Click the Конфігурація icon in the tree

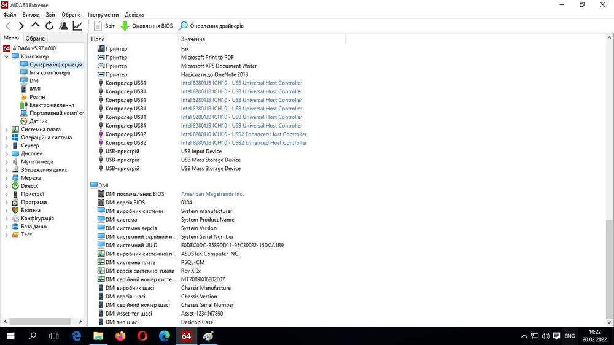pyautogui.click(x=15, y=219)
